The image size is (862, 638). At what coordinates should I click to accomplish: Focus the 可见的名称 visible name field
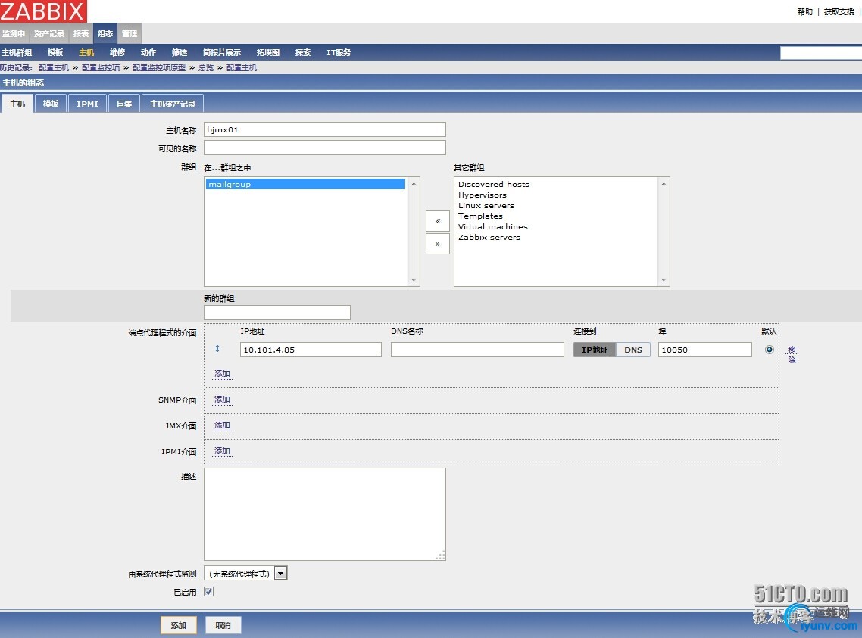point(325,148)
